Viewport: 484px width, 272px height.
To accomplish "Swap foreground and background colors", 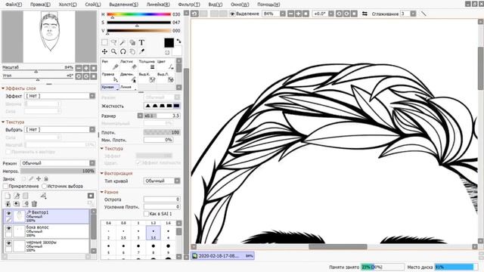I will coord(178,41).
